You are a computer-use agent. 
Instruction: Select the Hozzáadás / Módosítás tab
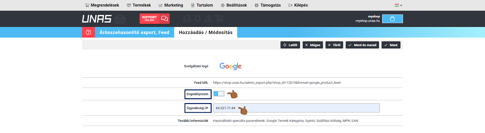206,32
